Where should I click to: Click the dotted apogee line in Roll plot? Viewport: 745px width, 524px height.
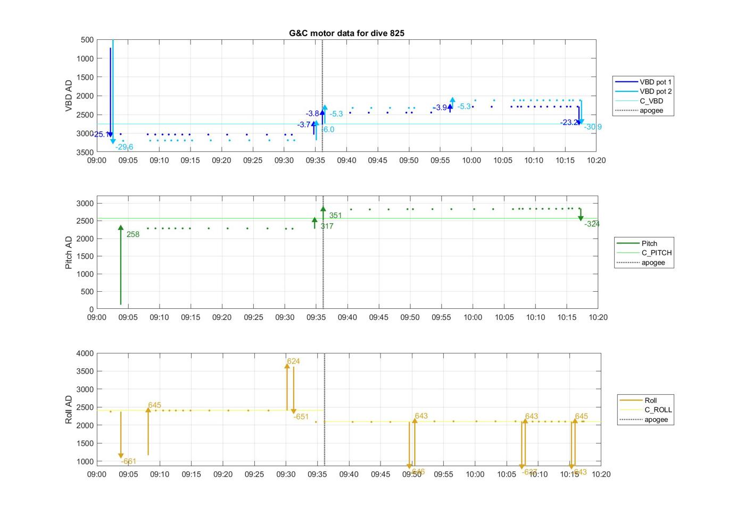pos(325,409)
